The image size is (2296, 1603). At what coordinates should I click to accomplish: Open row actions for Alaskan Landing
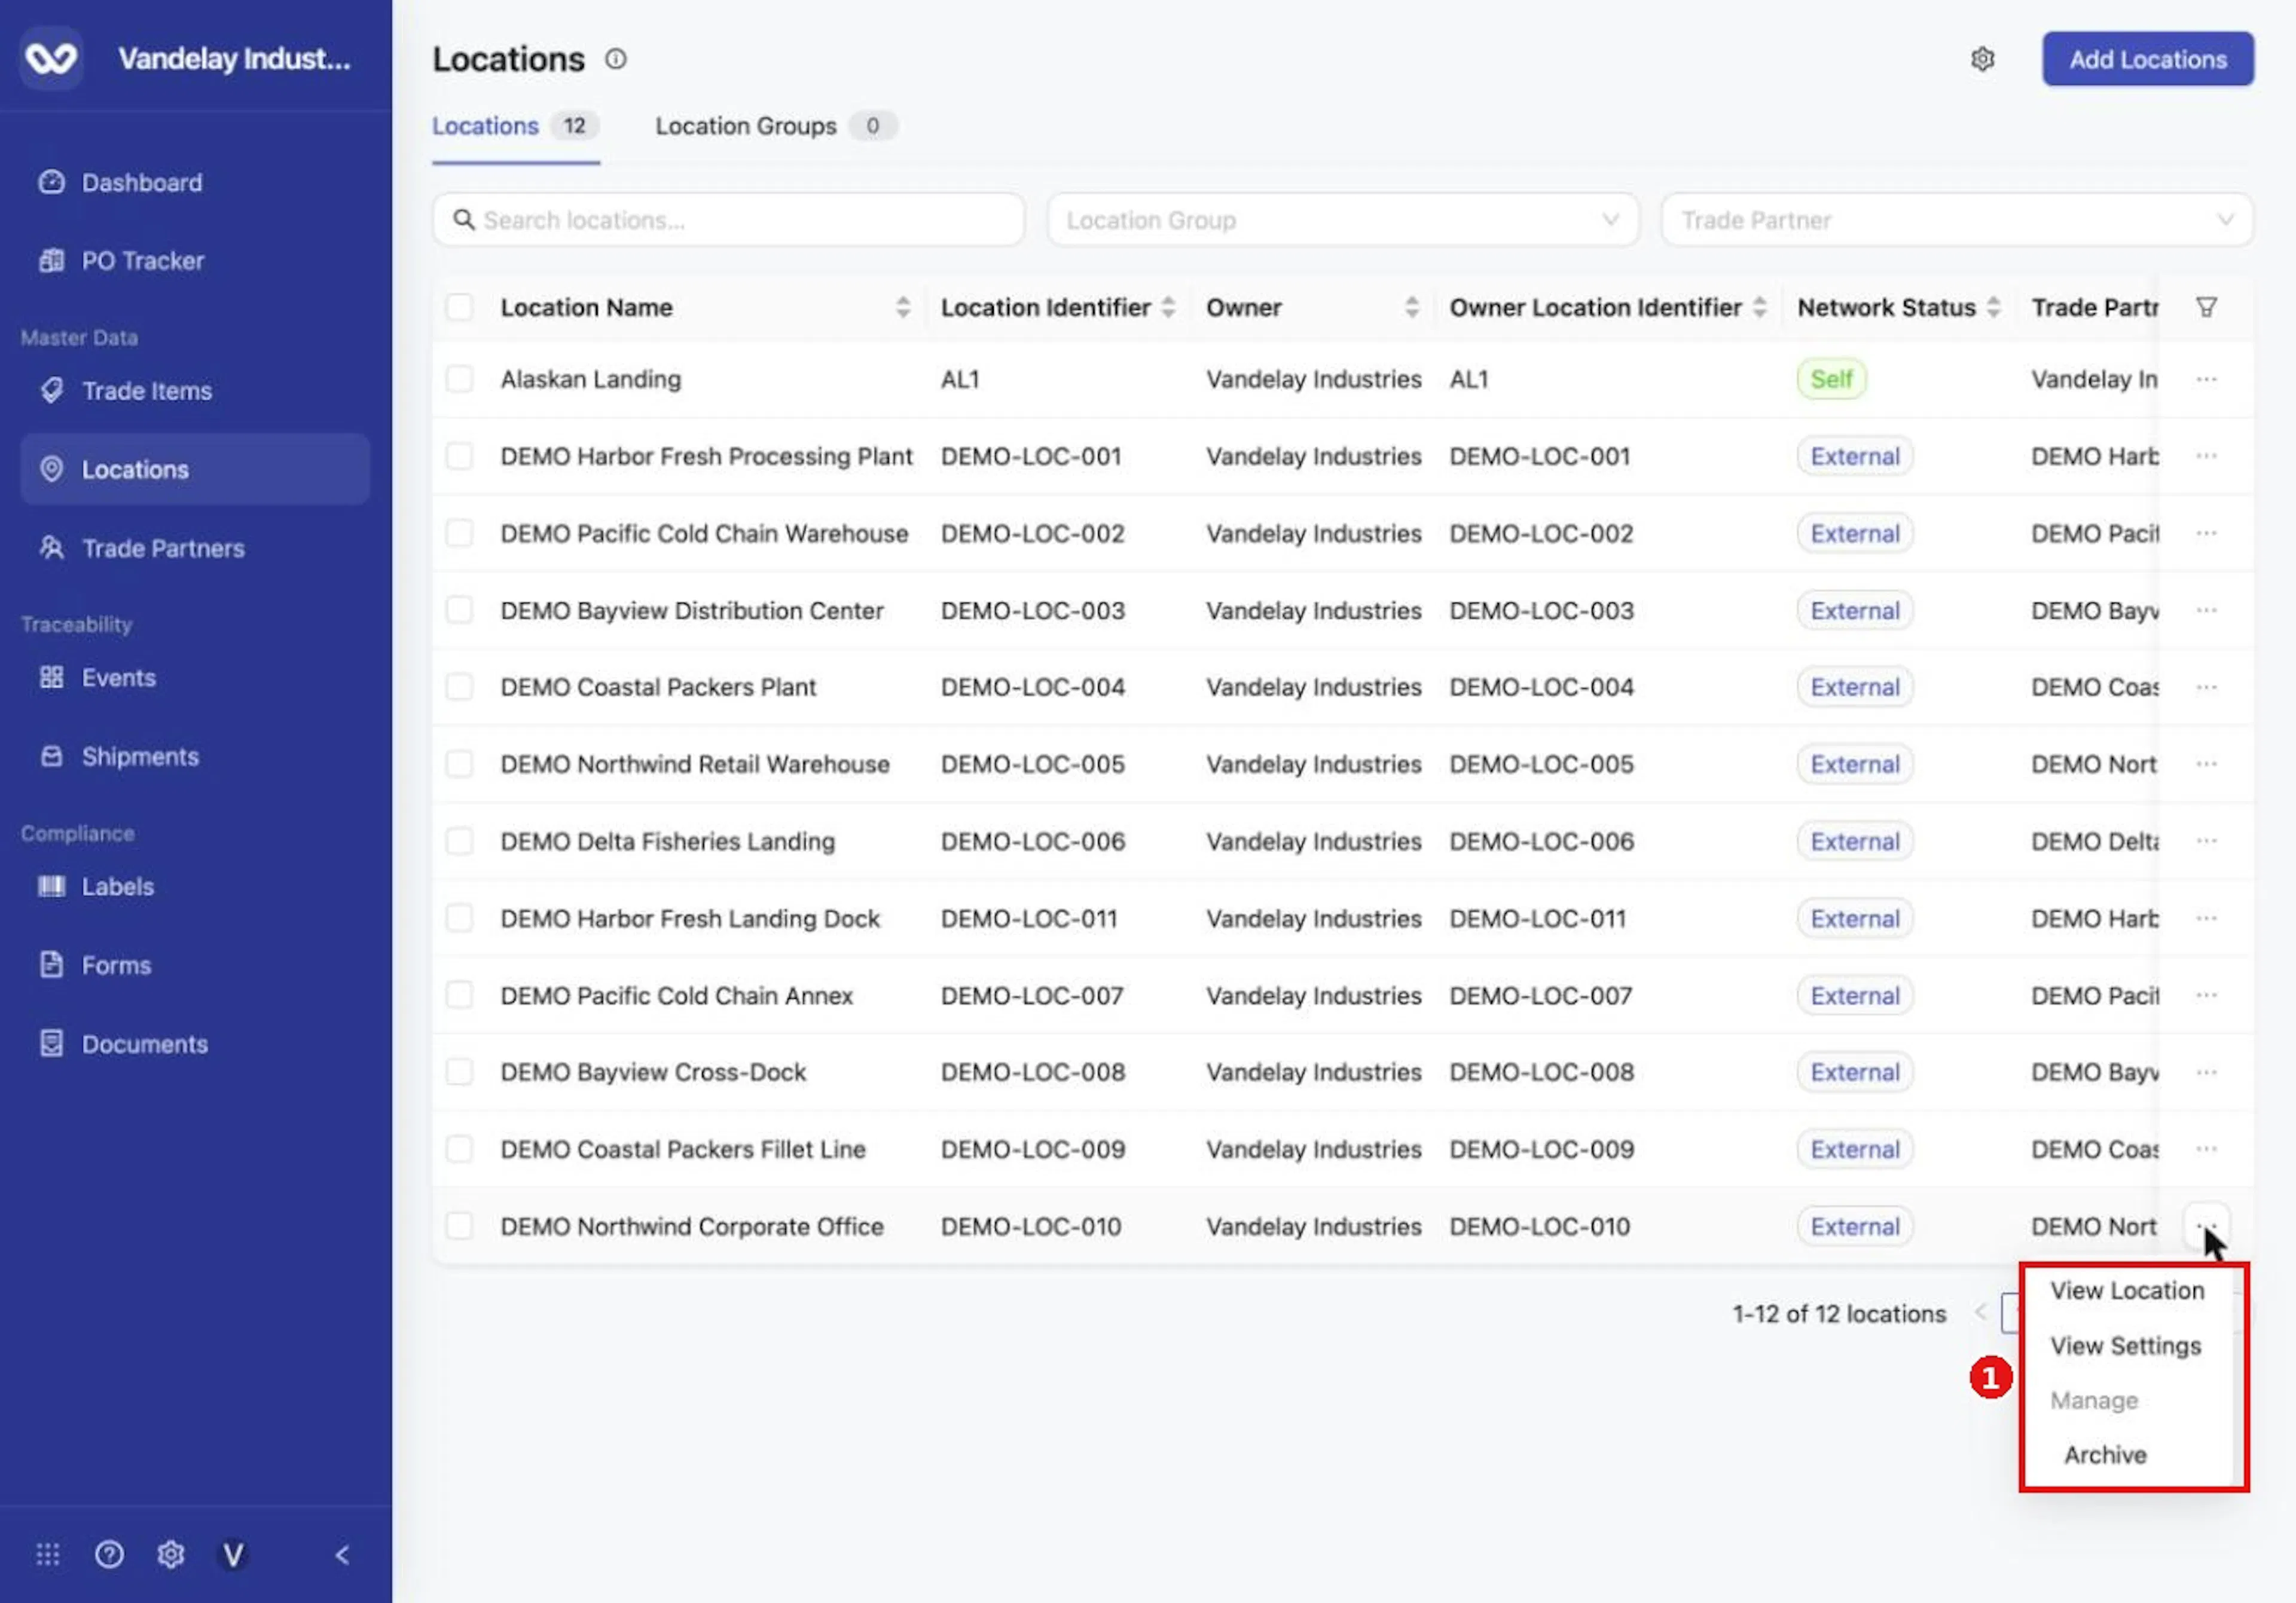pyautogui.click(x=2206, y=380)
